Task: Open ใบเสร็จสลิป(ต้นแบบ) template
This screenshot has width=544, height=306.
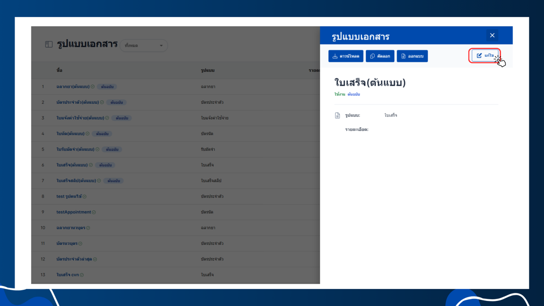Action: point(76,181)
